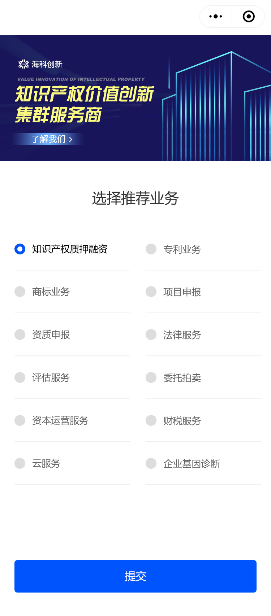Choose the 商标业务 radio option

point(20,292)
